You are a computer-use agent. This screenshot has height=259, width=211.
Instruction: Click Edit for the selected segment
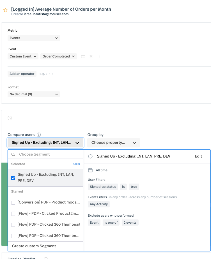[198, 156]
